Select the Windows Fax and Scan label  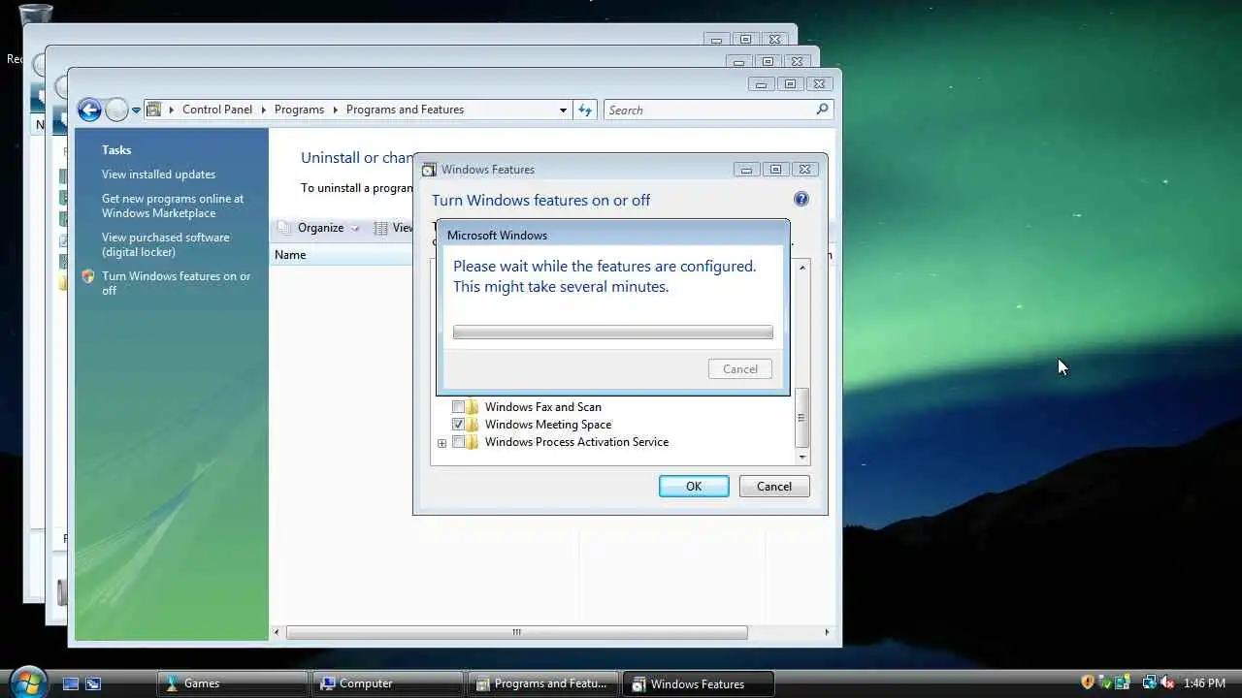543,407
